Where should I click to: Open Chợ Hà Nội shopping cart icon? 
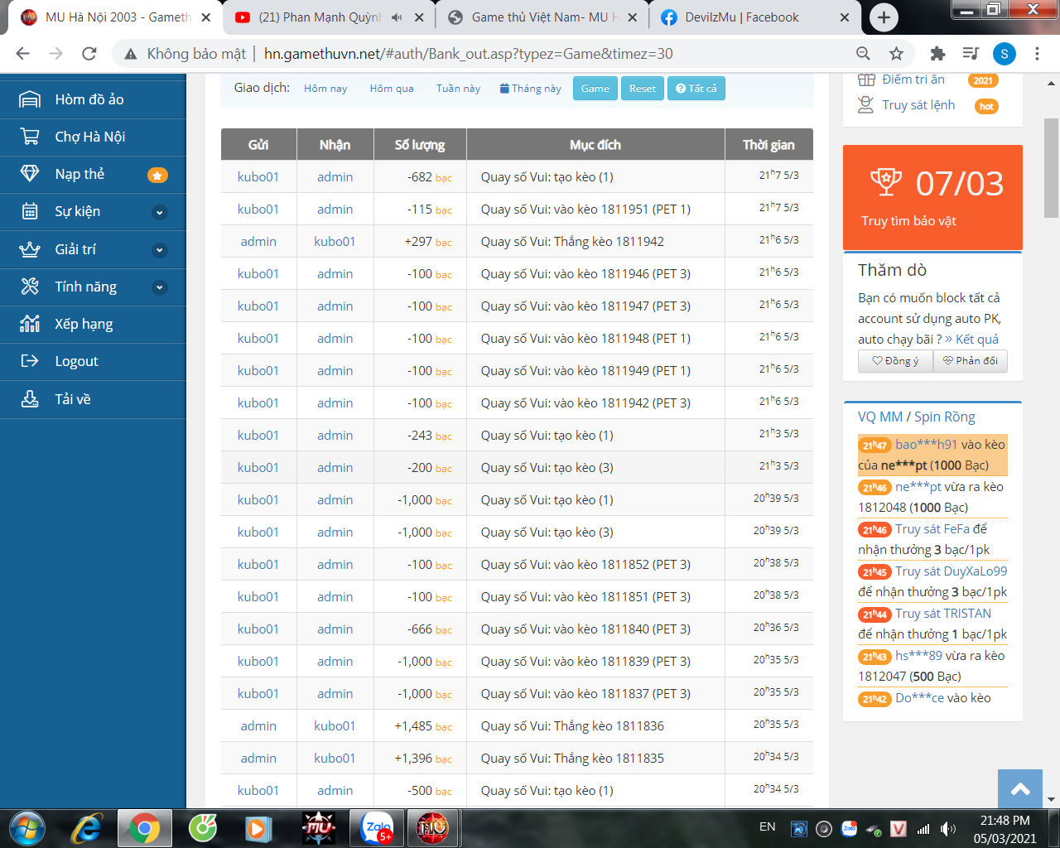(x=30, y=137)
